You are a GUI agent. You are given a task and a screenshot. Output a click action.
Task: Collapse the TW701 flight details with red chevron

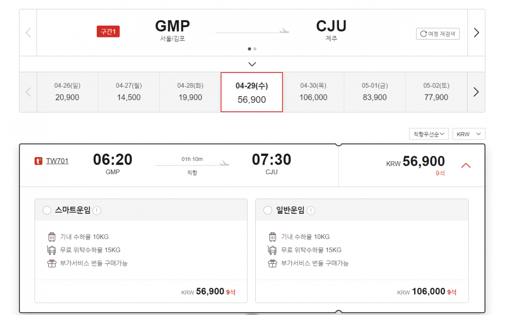point(466,165)
